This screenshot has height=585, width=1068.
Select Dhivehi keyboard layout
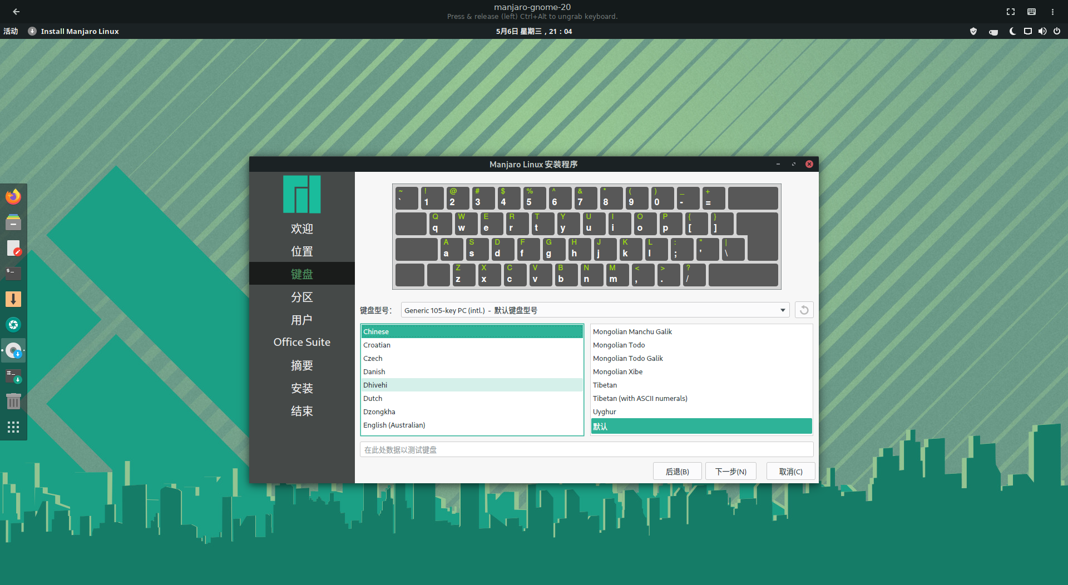(472, 385)
